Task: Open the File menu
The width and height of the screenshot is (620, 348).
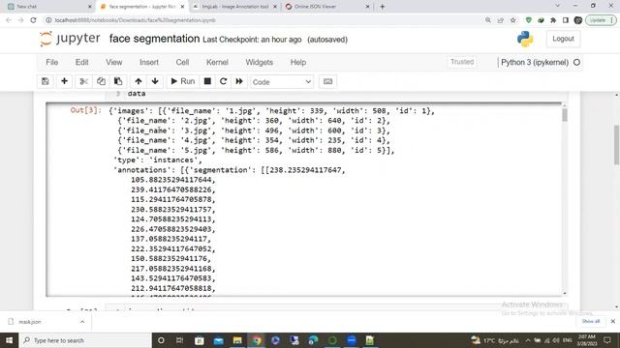Action: point(51,62)
